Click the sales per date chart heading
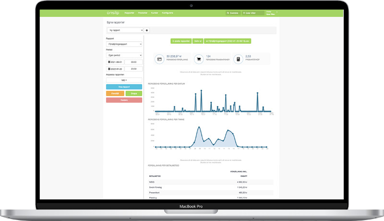The width and height of the screenshot is (384, 221). (166, 84)
